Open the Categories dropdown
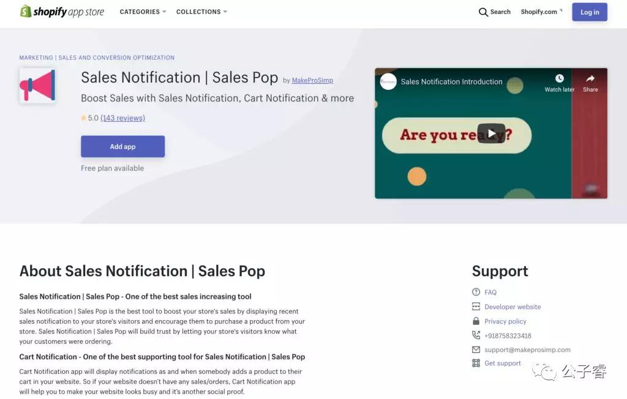This screenshot has width=627, height=399. (x=142, y=12)
